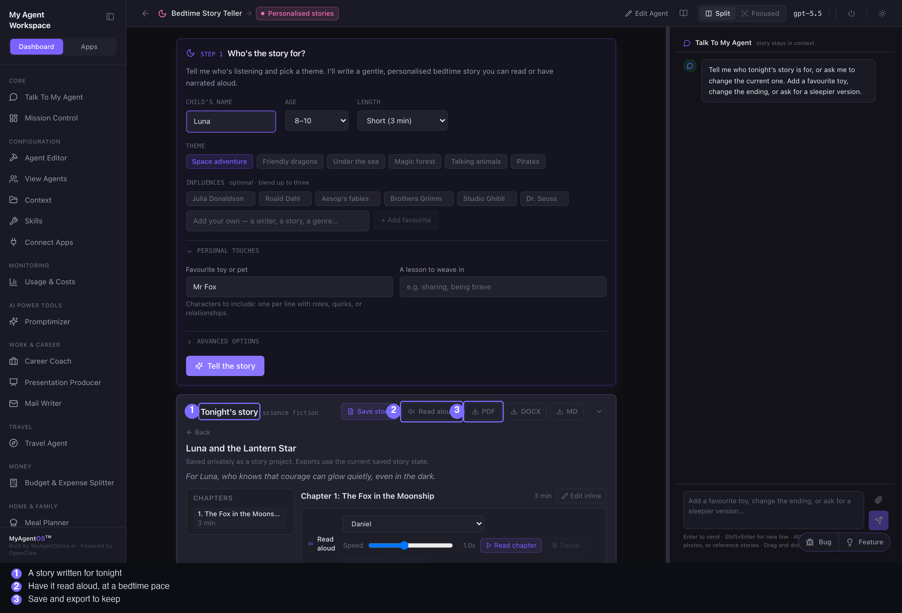Open the Length dropdown
The height and width of the screenshot is (613, 902).
pos(402,120)
